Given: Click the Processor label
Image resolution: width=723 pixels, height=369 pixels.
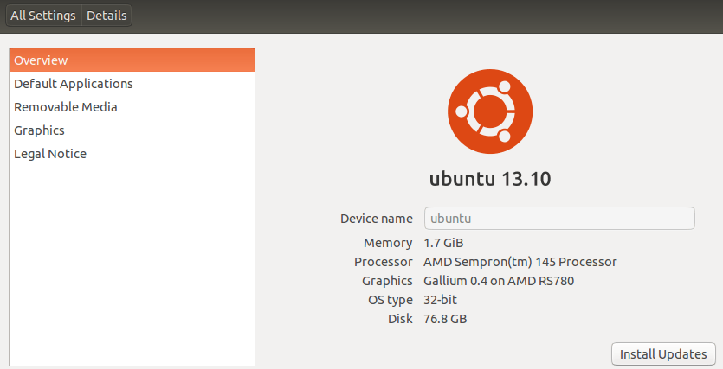Looking at the screenshot, I should coord(384,262).
